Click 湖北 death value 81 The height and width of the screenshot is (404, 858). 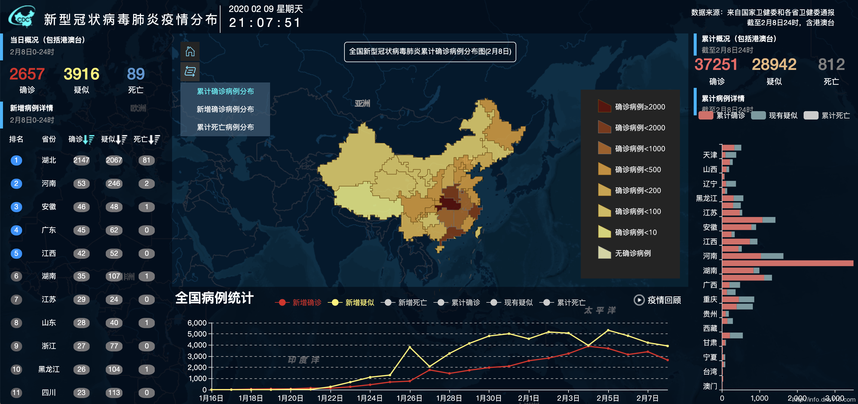pyautogui.click(x=147, y=160)
